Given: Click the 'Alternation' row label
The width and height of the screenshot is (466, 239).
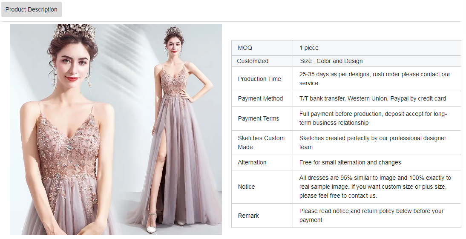Looking at the screenshot, I should coord(252,162).
